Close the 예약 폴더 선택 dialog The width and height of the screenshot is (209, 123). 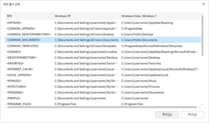pos(203,4)
